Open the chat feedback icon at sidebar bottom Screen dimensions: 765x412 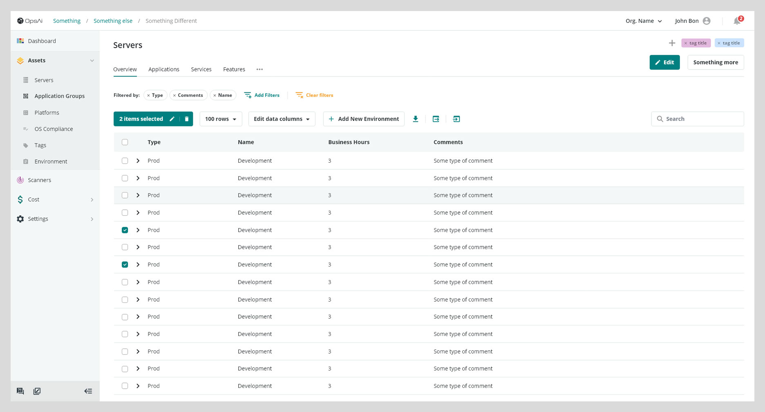pos(20,391)
